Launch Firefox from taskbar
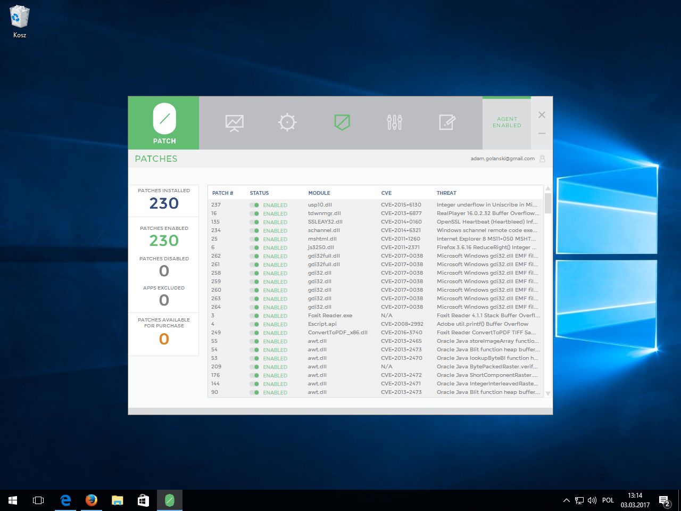The image size is (681, 511). click(x=92, y=500)
